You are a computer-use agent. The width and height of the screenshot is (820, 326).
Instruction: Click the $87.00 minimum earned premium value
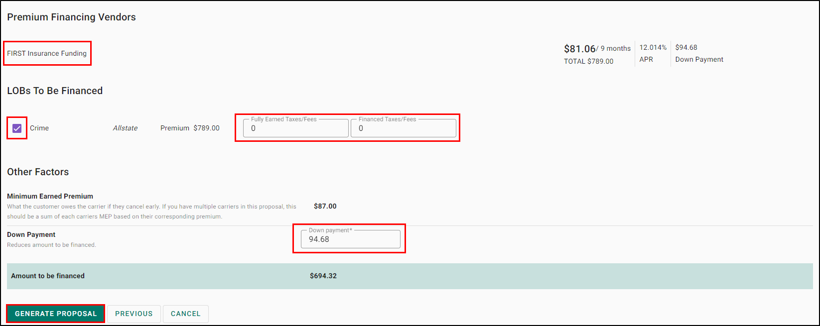(x=325, y=206)
